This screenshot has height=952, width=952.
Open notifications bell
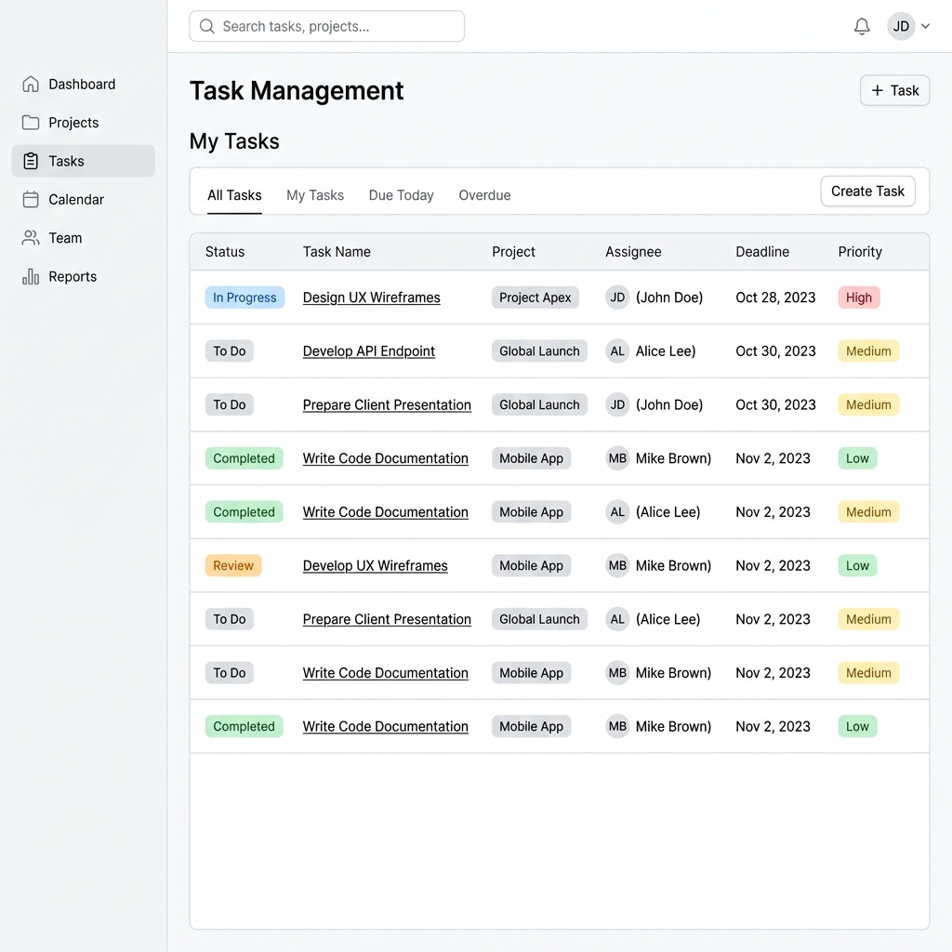tap(862, 27)
